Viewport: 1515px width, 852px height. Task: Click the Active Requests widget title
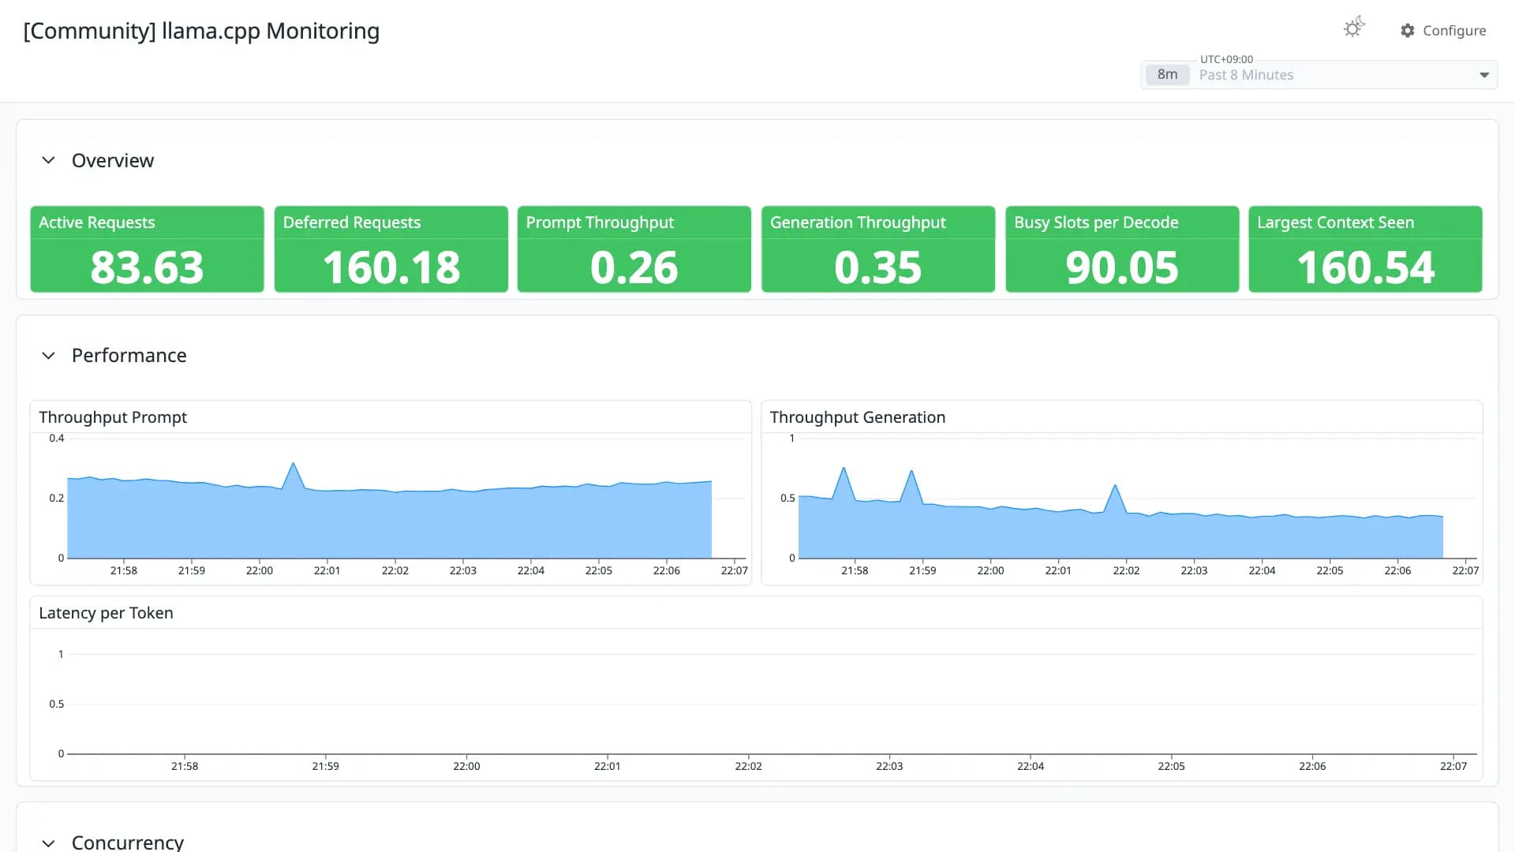tap(97, 222)
